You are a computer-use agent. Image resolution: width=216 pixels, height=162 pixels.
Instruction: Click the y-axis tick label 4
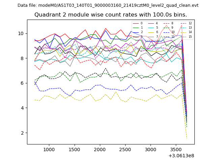(x=22, y=108)
